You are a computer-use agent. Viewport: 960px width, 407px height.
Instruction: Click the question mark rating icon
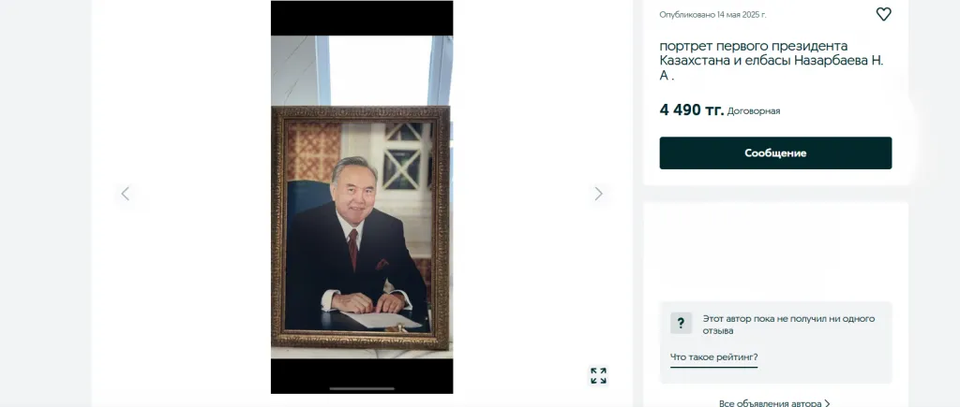(681, 324)
